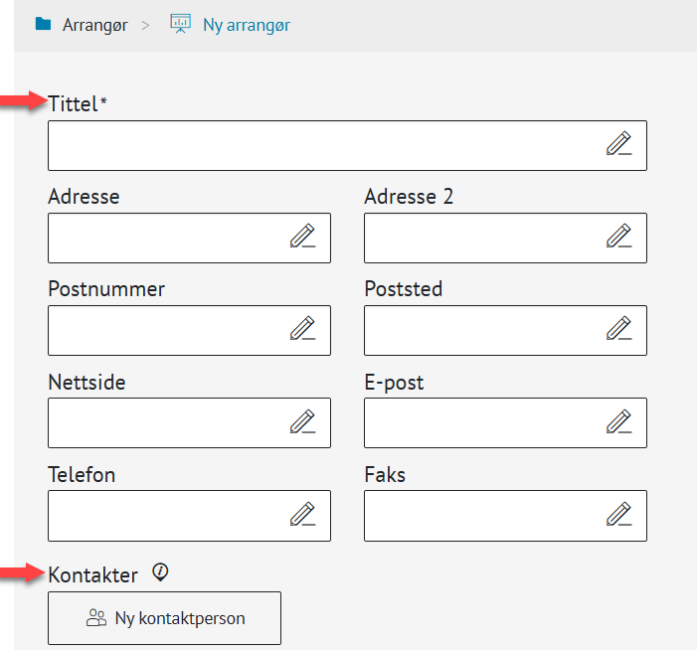The image size is (697, 650).
Task: Go to Arrangør in the breadcrumb
Action: click(94, 25)
